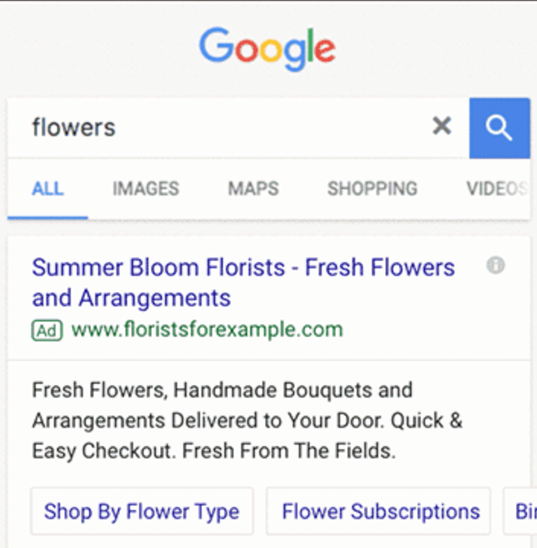Click the partially visible third sitelink button
Image resolution: width=537 pixels, height=548 pixels.
click(523, 512)
